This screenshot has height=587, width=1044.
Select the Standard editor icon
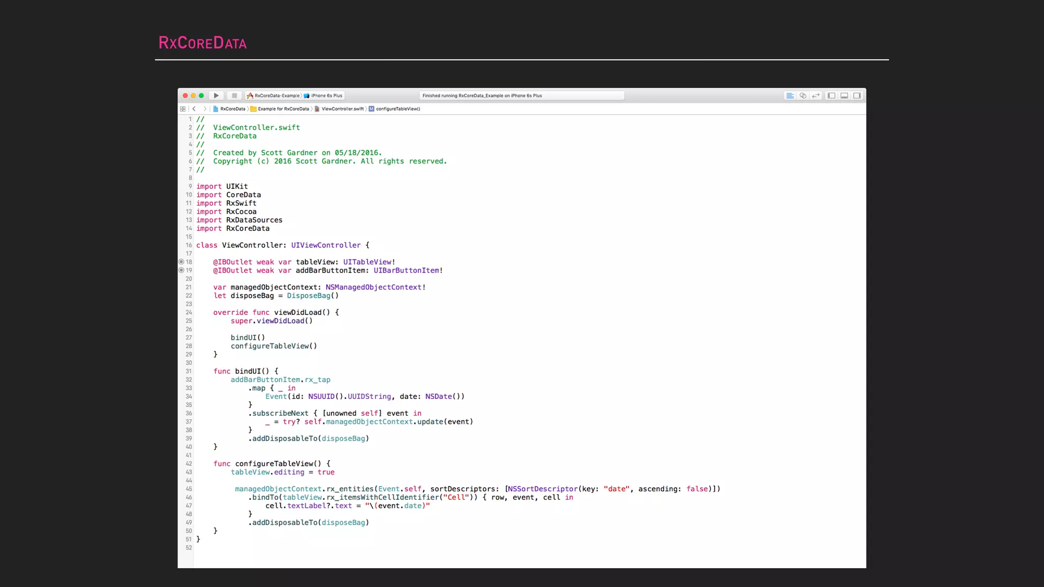[x=790, y=96]
